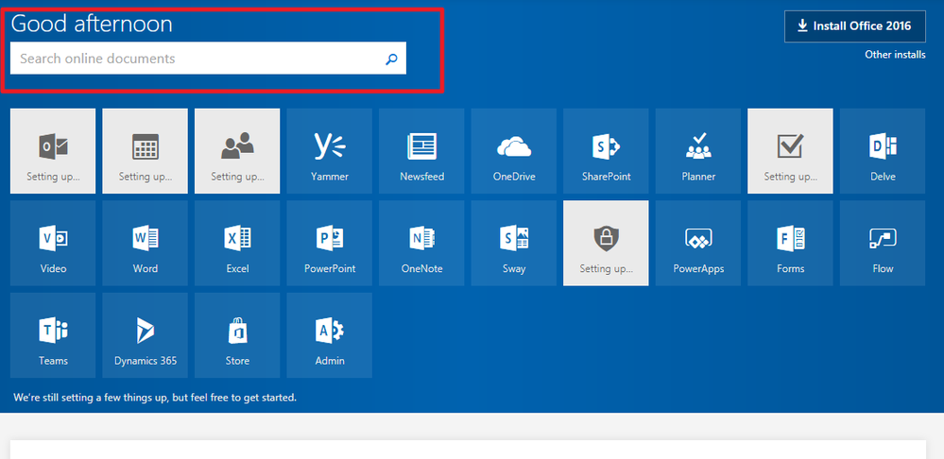Open the Admin center tile
The height and width of the screenshot is (459, 944).
(x=330, y=335)
